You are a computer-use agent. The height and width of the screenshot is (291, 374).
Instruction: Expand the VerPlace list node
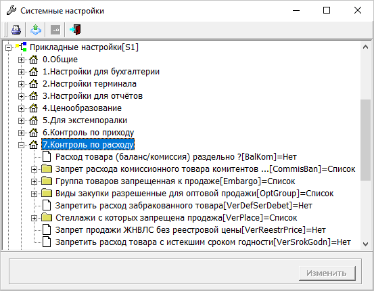pos(34,218)
